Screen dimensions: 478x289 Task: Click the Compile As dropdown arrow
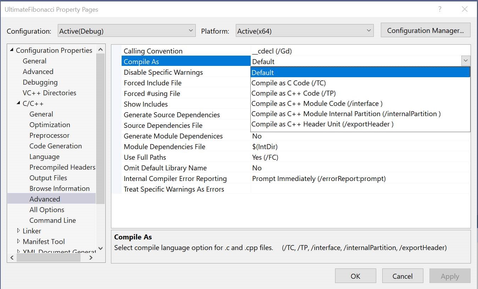466,61
